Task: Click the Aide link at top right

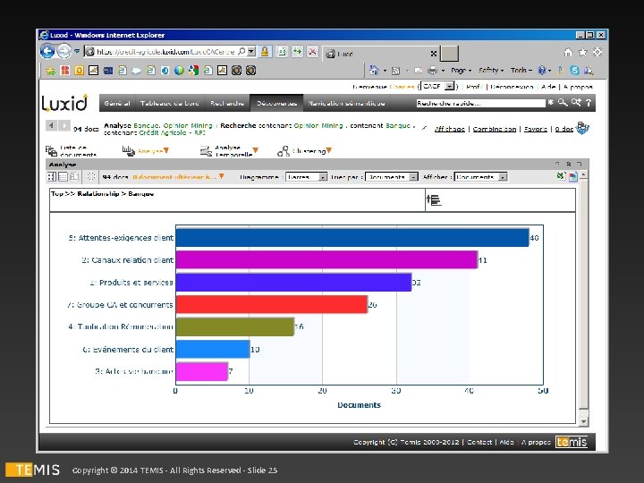Action: [x=548, y=87]
